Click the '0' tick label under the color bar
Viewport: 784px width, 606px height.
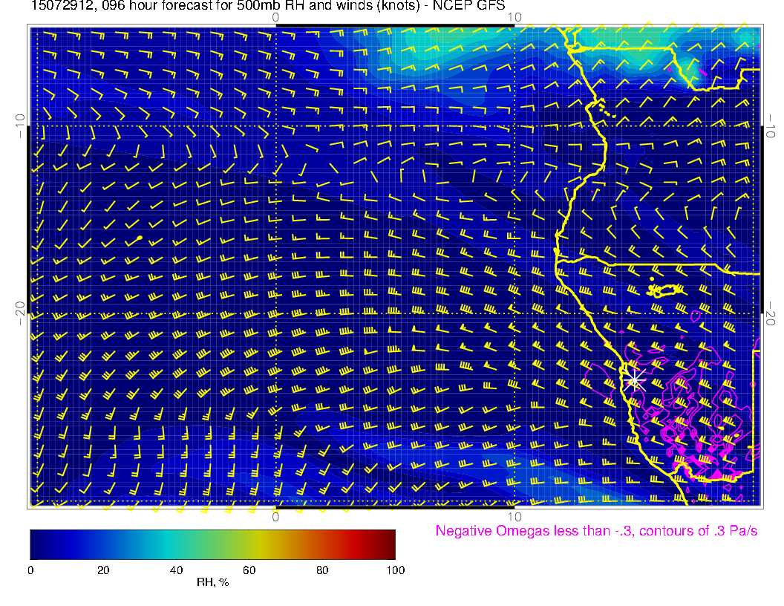coord(30,570)
